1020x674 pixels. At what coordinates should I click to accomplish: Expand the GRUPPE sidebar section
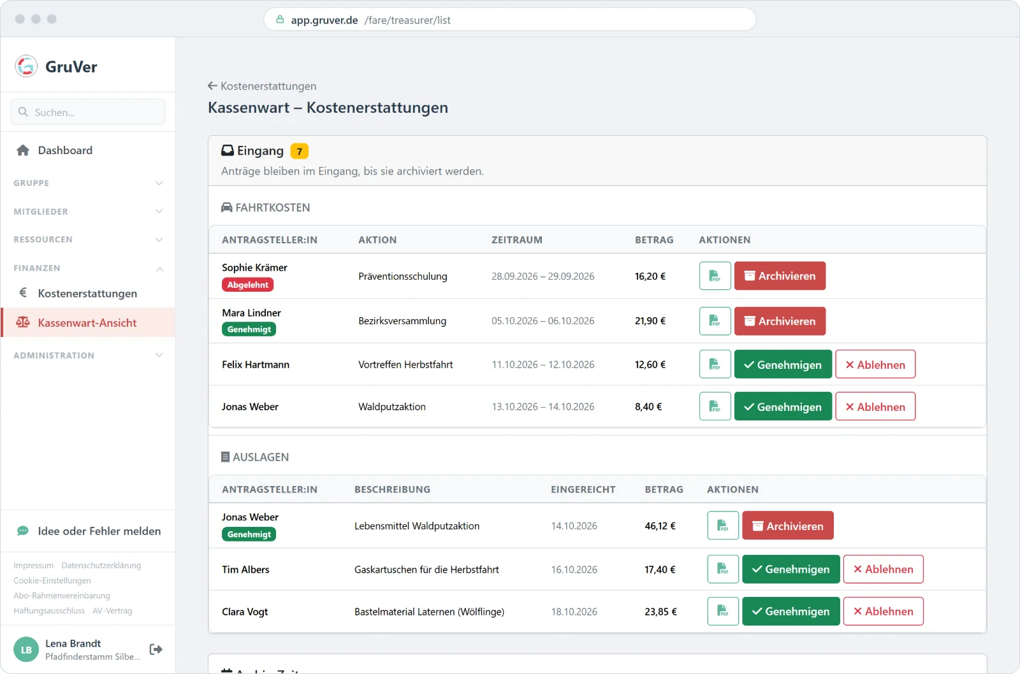pos(88,183)
